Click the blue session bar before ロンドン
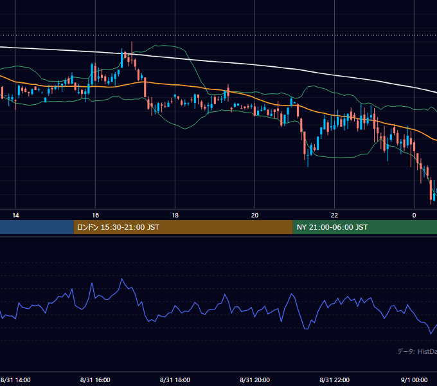 (x=37, y=227)
